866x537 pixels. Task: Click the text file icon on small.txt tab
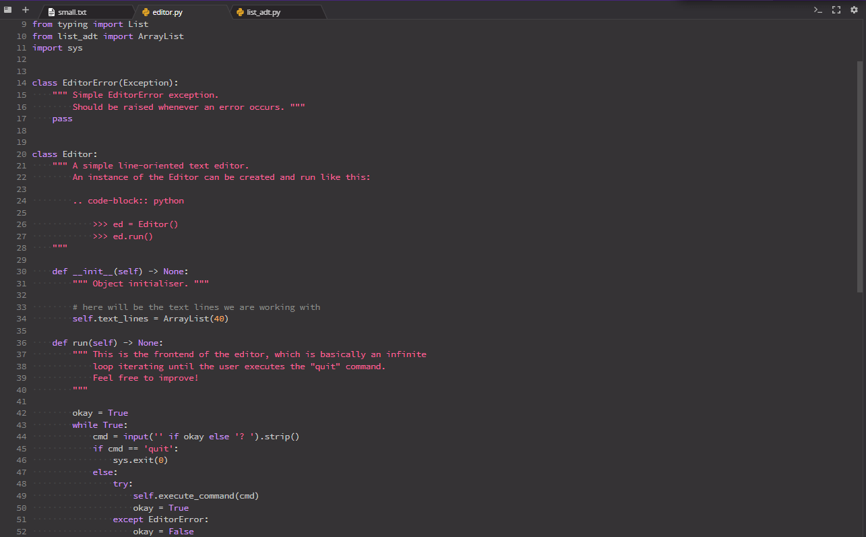tap(51, 11)
